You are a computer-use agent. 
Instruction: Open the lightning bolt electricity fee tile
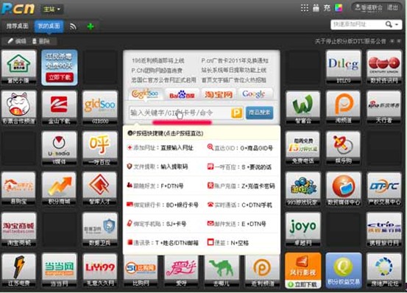click(18, 270)
